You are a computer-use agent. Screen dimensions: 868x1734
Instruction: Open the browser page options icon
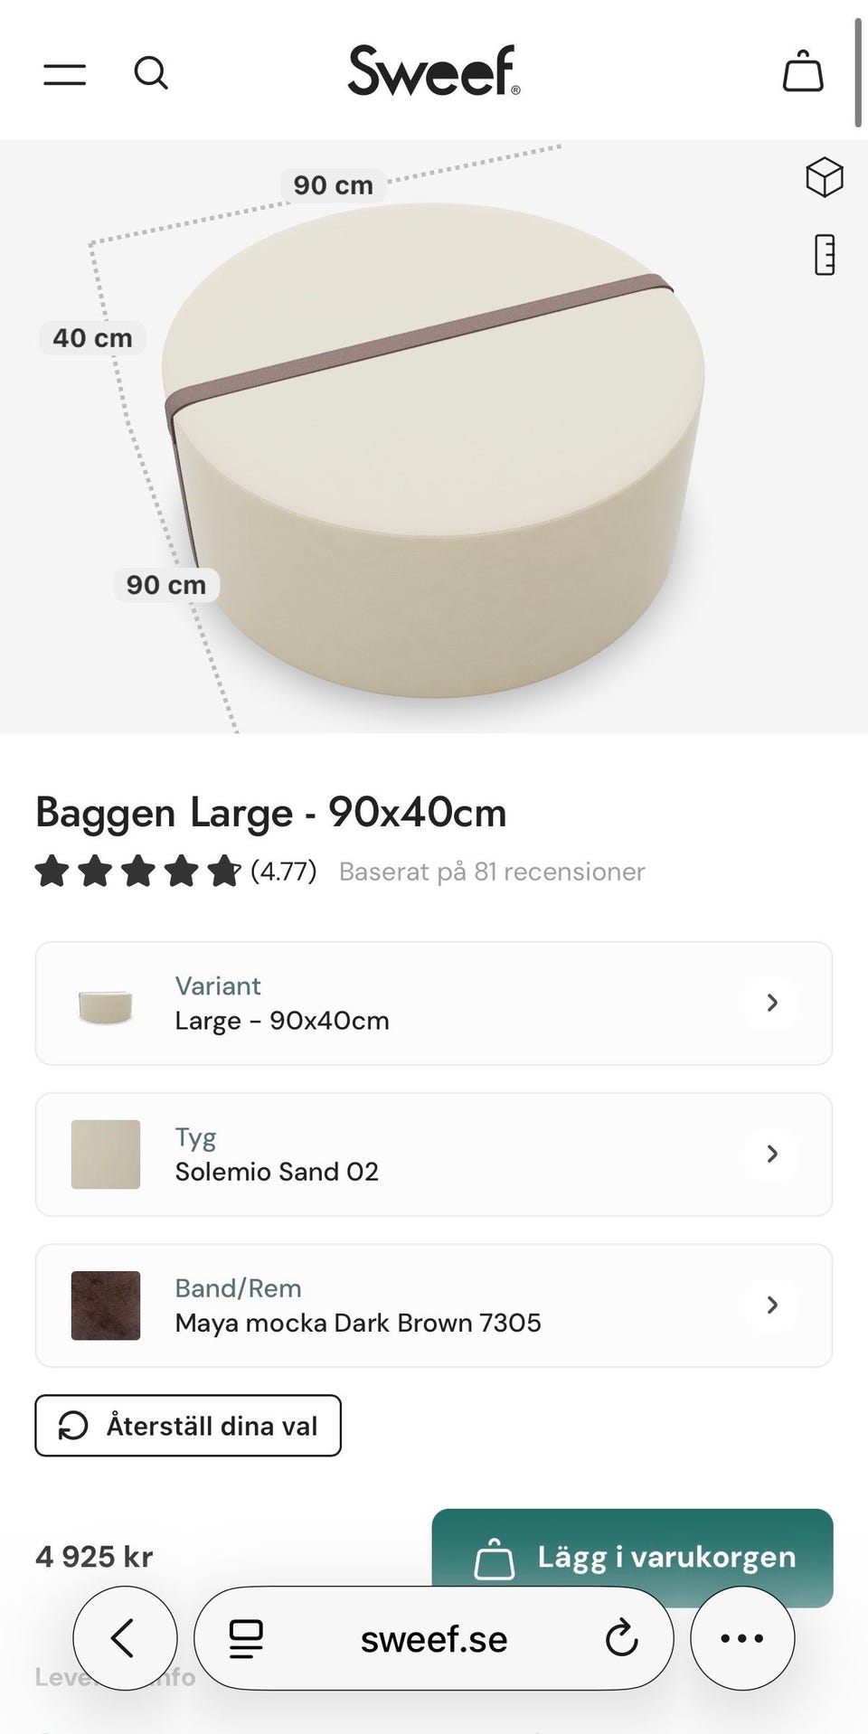pyautogui.click(x=246, y=1637)
